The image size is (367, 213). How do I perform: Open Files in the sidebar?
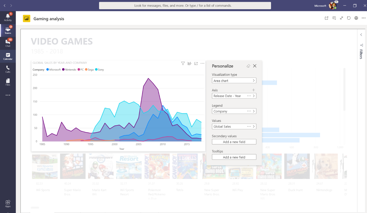8,82
